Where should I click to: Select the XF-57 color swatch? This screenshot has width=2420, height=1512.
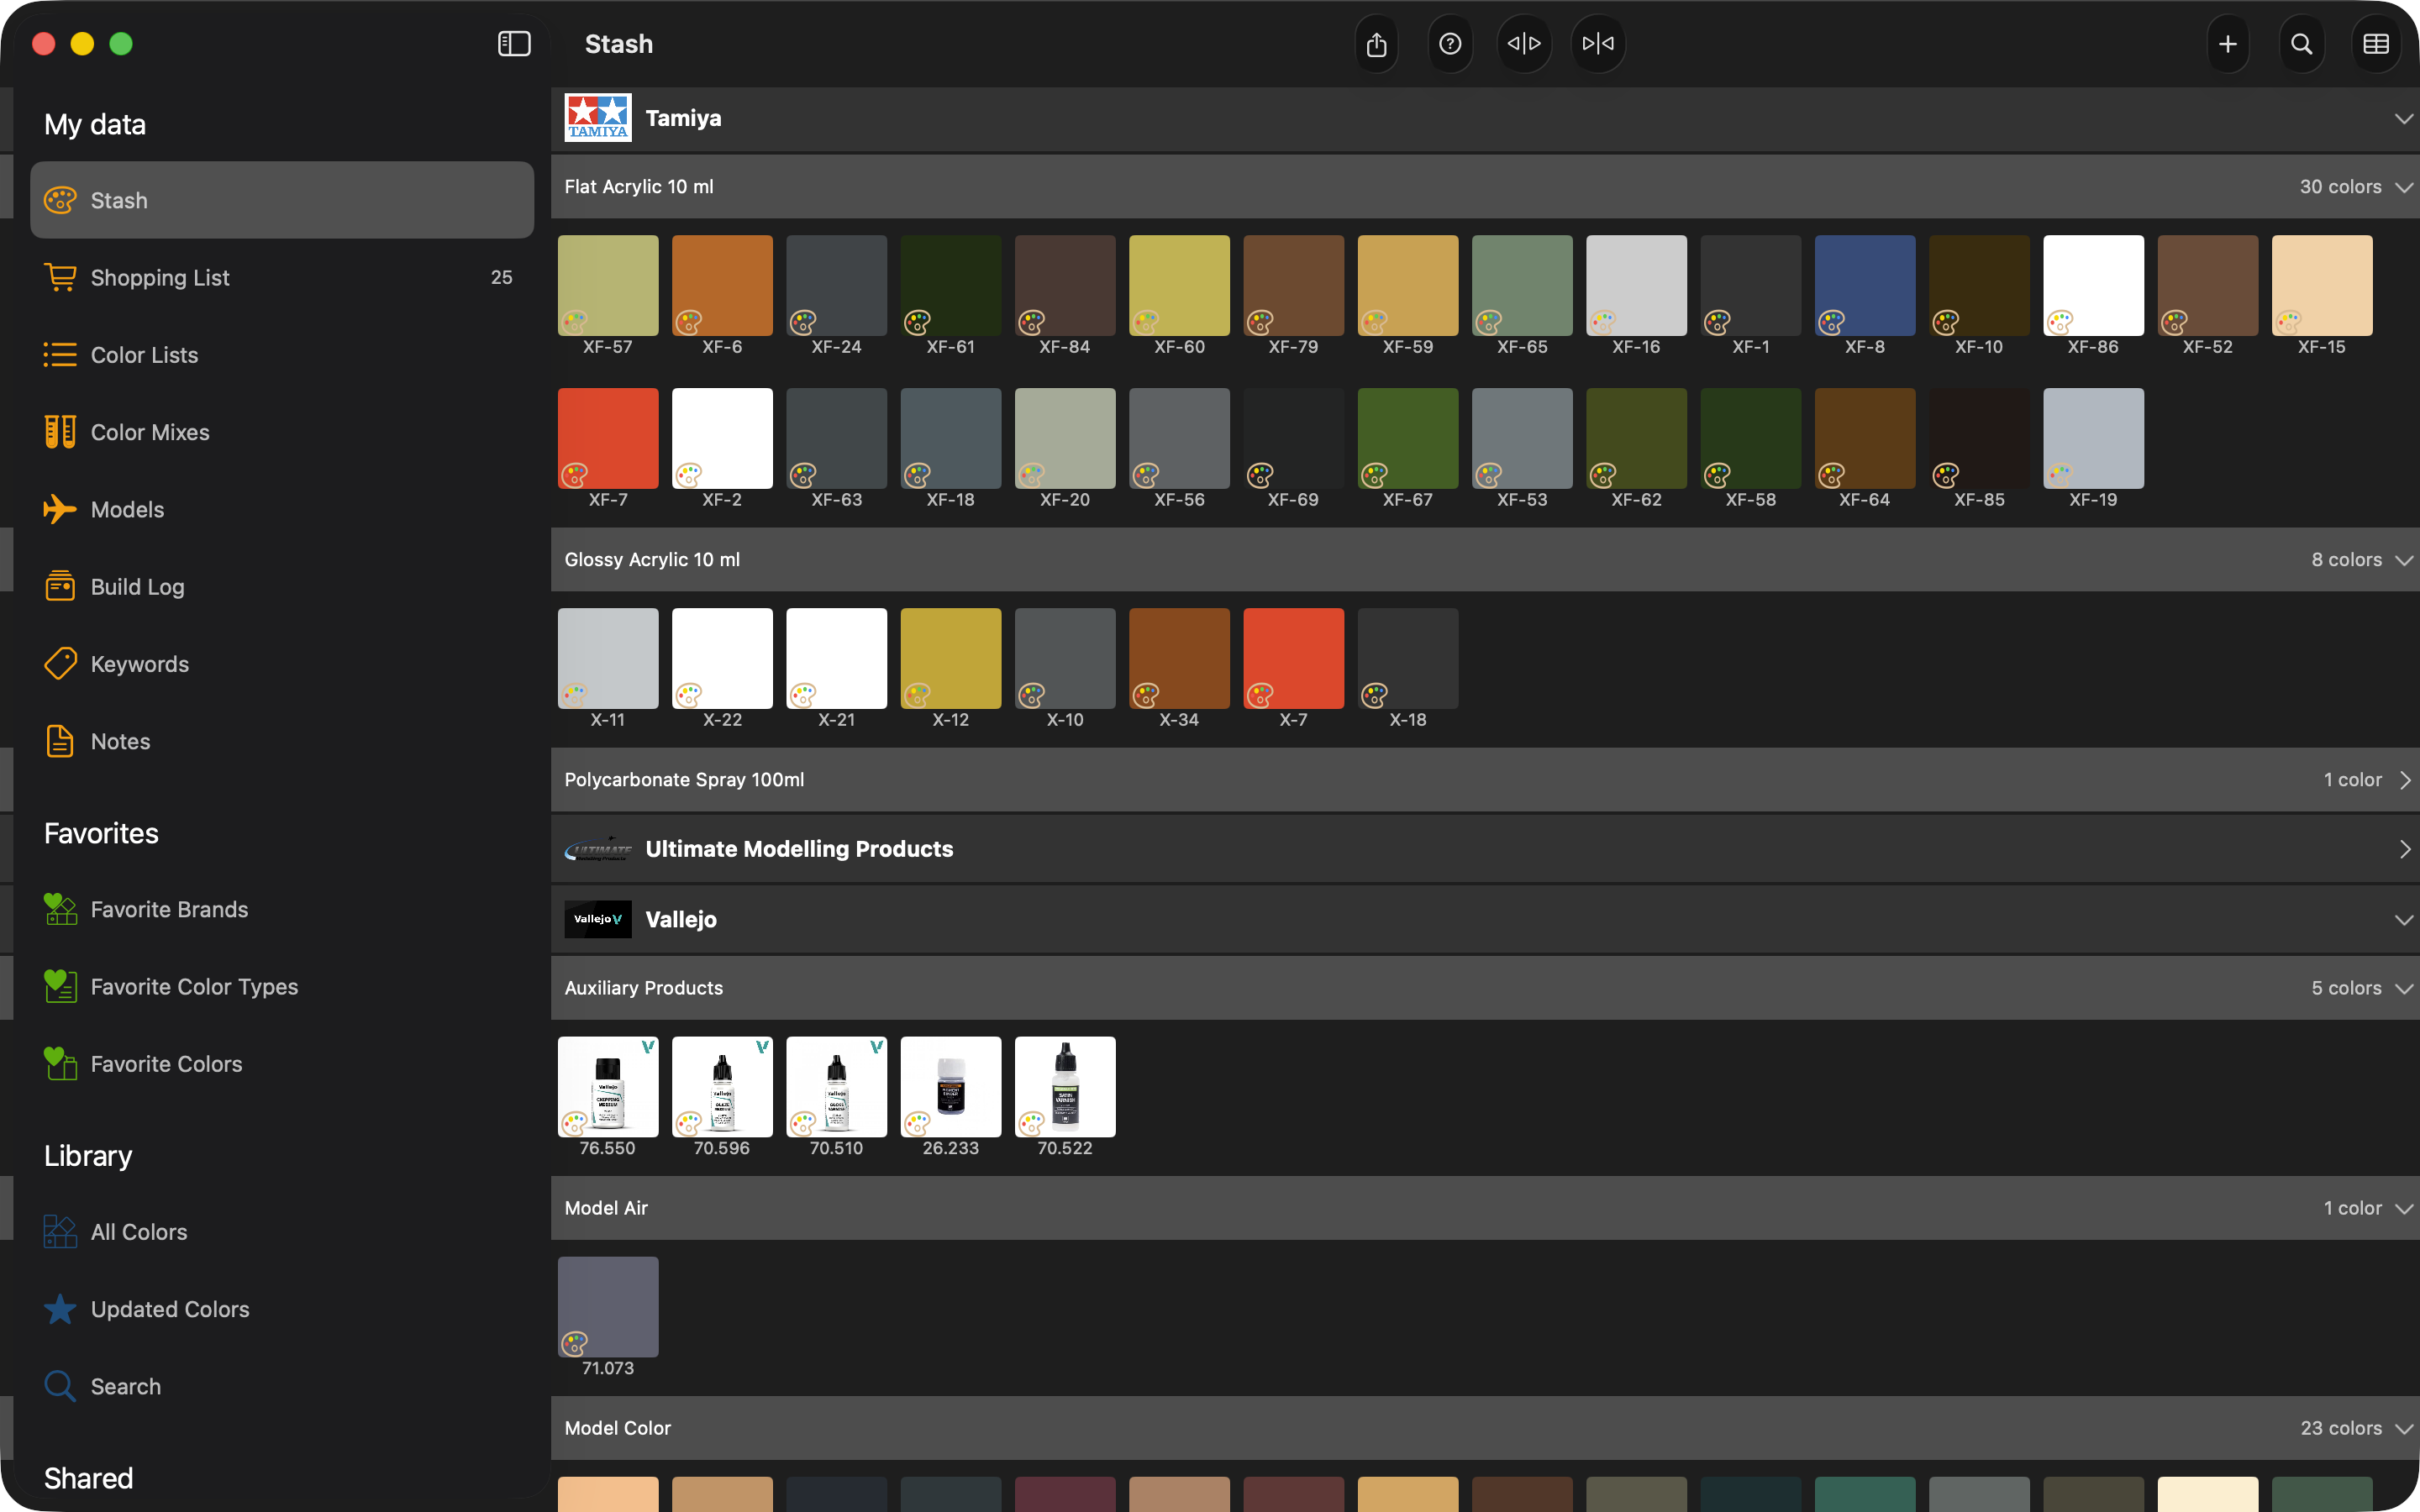[608, 285]
